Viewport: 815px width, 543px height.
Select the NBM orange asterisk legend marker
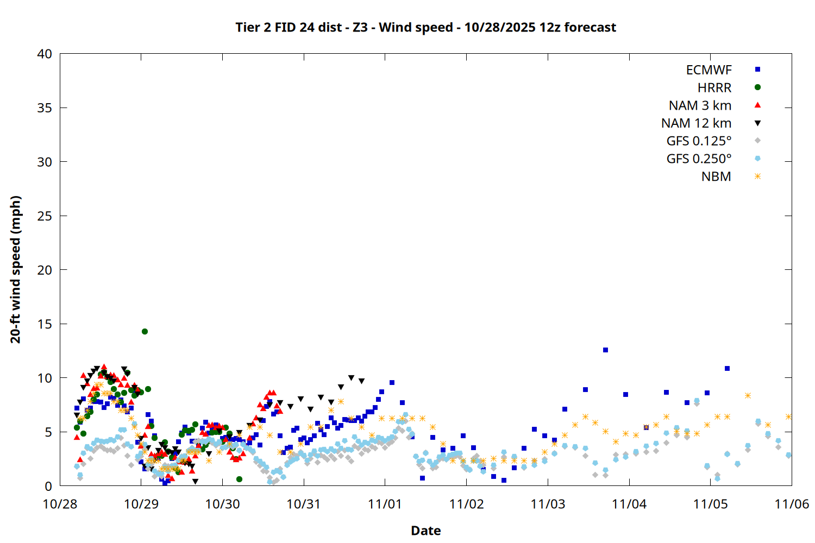757,176
